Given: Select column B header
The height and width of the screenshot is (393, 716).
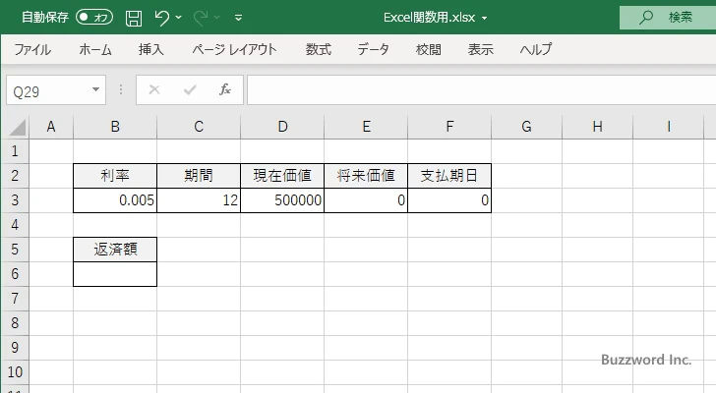Looking at the screenshot, I should [115, 127].
